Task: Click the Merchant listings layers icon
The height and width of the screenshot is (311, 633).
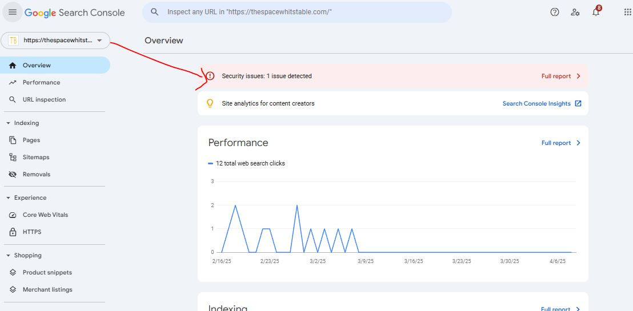Action: [13, 290]
